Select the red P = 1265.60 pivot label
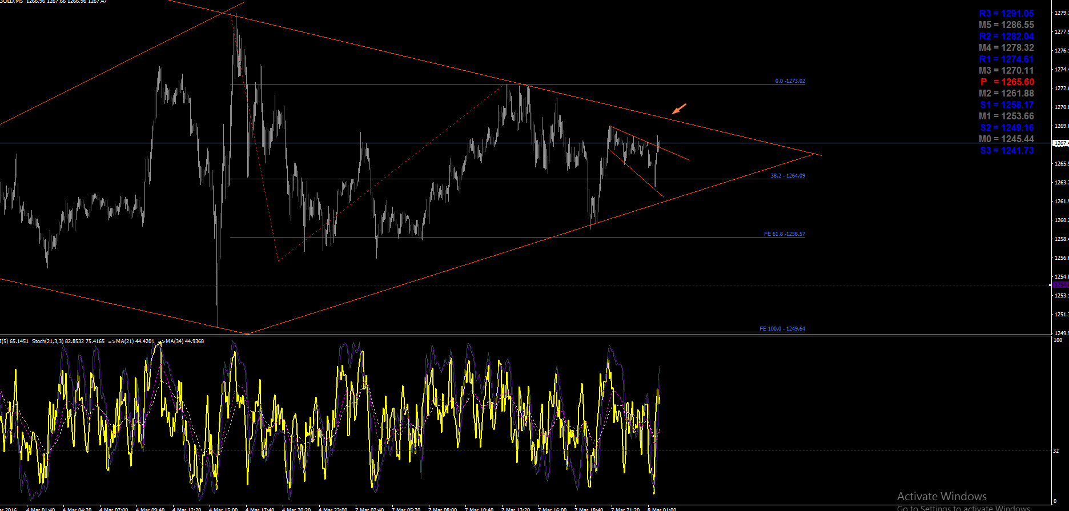This screenshot has height=511, width=1069. 1007,82
